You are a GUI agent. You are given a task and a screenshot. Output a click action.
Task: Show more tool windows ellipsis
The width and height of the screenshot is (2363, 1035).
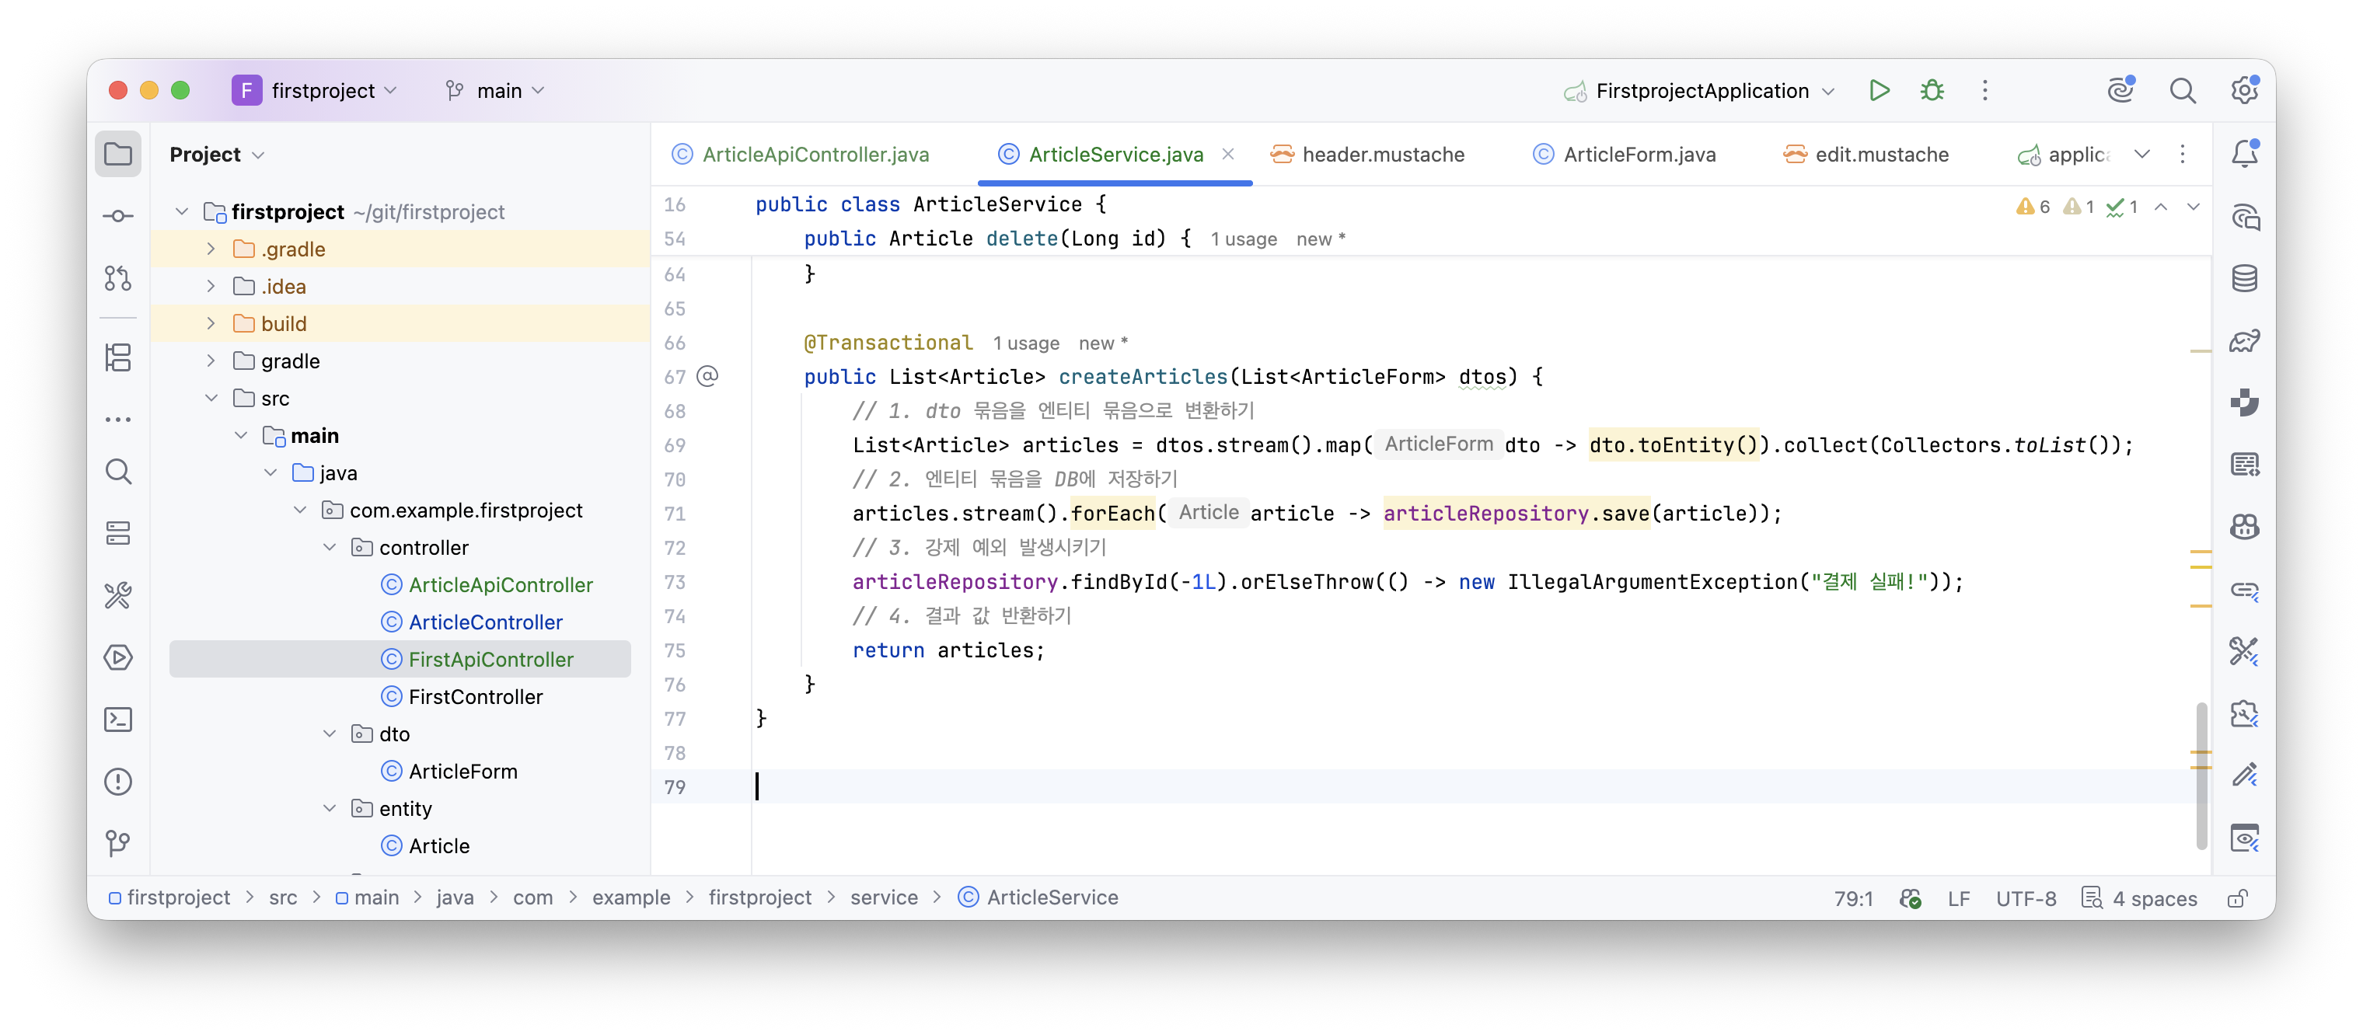pos(118,419)
